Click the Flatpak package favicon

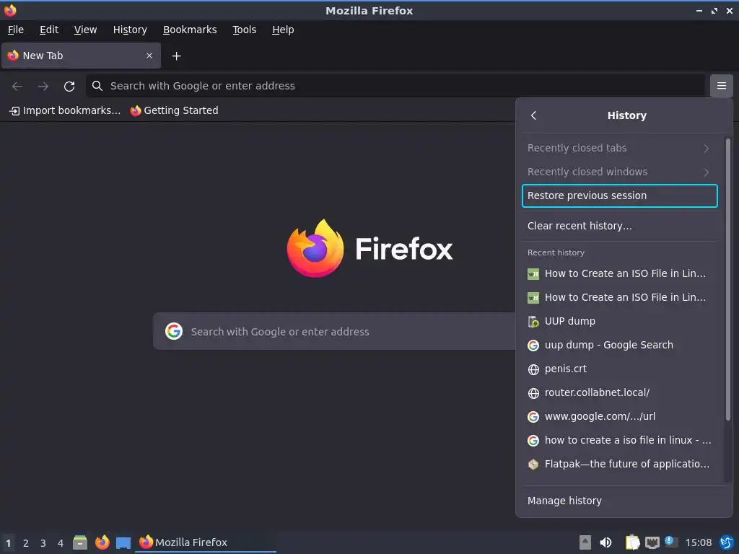point(533,464)
